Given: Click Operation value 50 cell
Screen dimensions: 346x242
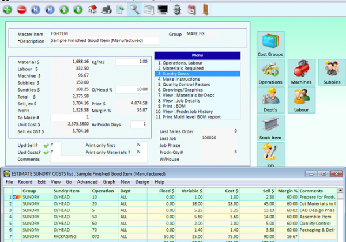Looking at the screenshot, I should (105, 217).
